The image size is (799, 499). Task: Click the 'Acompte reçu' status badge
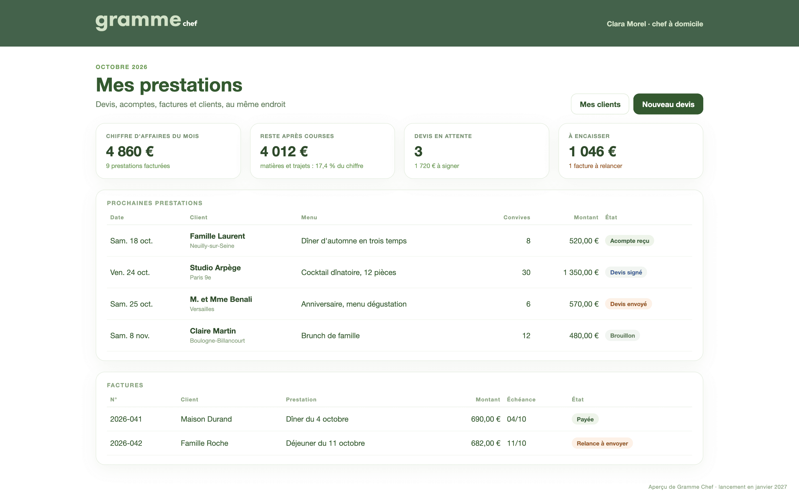coord(629,241)
